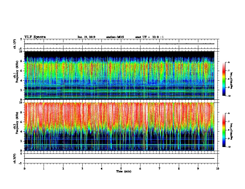Click the "-10" tick on ch.2 color bar
The image size is (245, 189).
point(229,147)
